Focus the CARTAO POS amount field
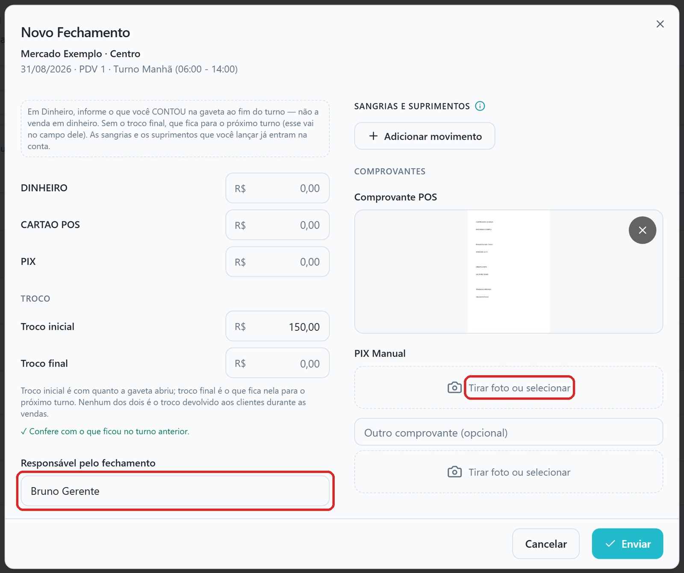Image resolution: width=684 pixels, height=573 pixels. pyautogui.click(x=277, y=225)
